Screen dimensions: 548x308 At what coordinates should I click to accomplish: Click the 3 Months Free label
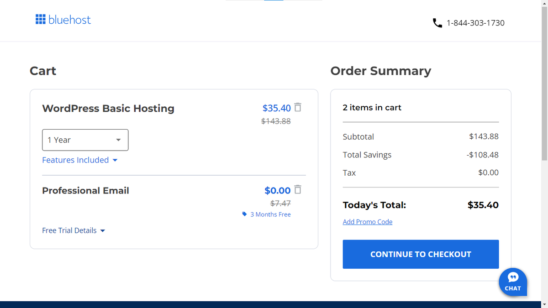pos(270,214)
